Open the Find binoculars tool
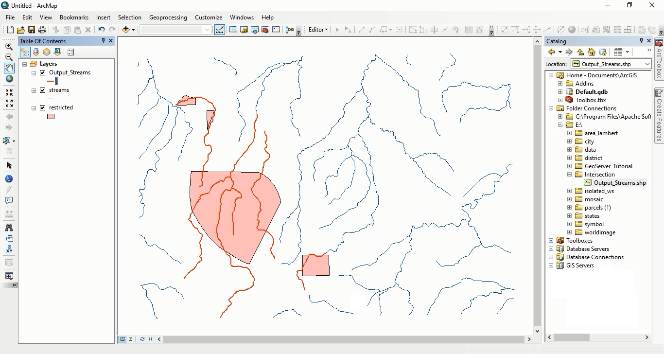The image size is (664, 354). (x=9, y=228)
